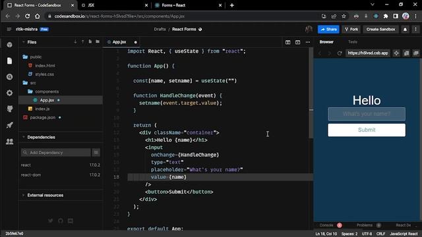Image resolution: width=422 pixels, height=237 pixels.
Task: Open the Search icon in sidebar
Action: 9,77
